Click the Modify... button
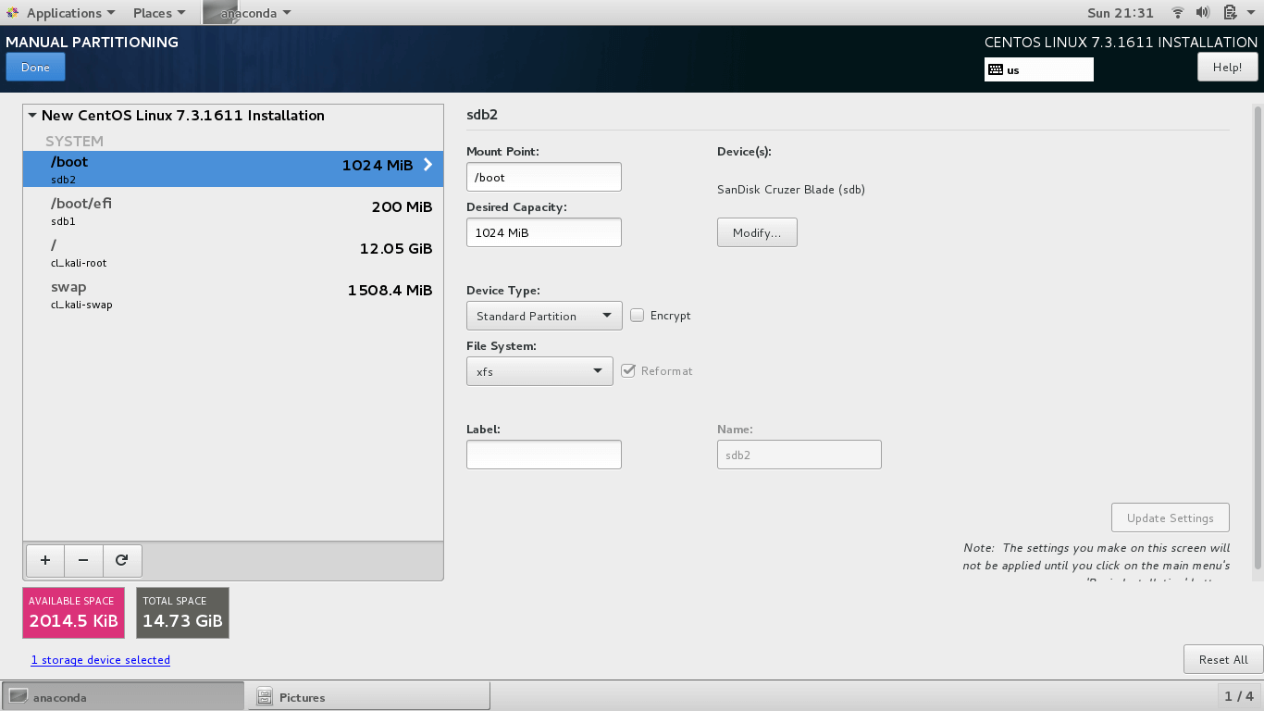 pos(757,232)
